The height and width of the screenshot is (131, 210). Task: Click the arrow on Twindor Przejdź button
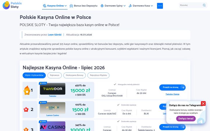tap(183, 87)
